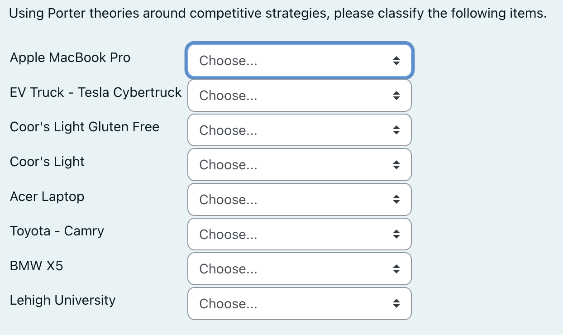This screenshot has height=335, width=563.
Task: Click the arrows icon on Tesla Cybertruck selector
Action: coord(396,96)
